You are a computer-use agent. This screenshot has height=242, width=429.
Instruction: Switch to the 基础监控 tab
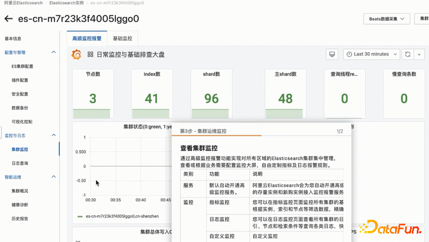(x=123, y=38)
